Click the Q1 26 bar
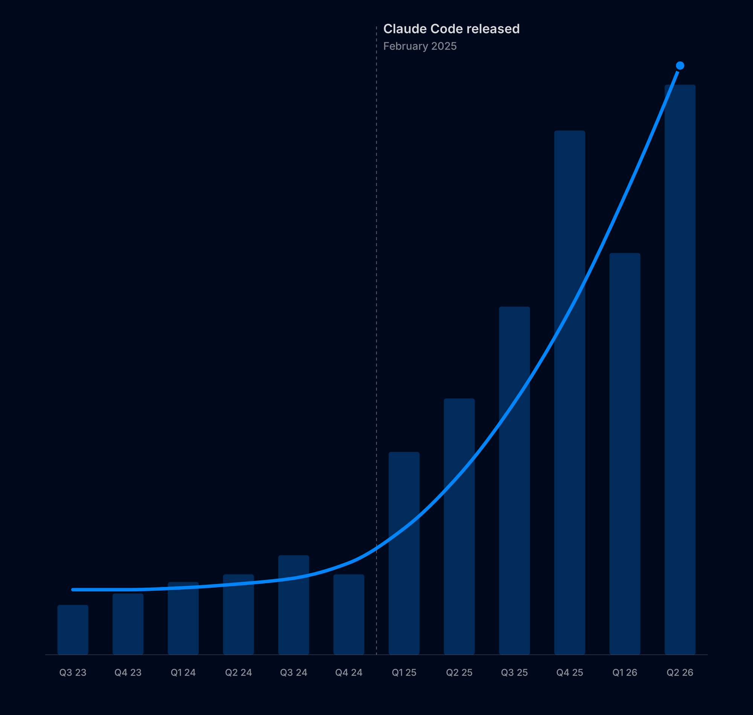Viewport: 753px width, 715px height. pos(625,454)
